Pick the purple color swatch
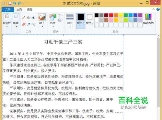 coord(140,15)
